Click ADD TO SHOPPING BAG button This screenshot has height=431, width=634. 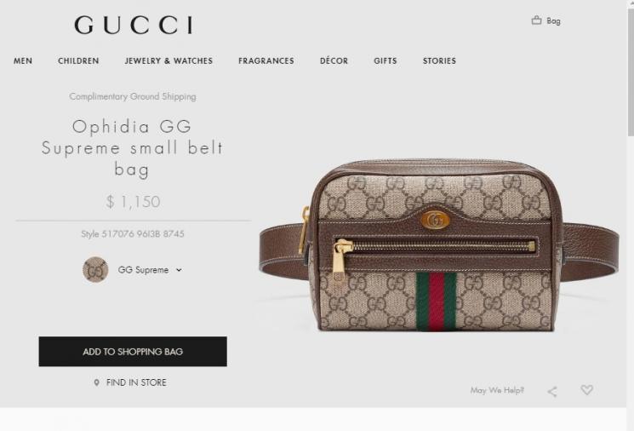pyautogui.click(x=133, y=351)
